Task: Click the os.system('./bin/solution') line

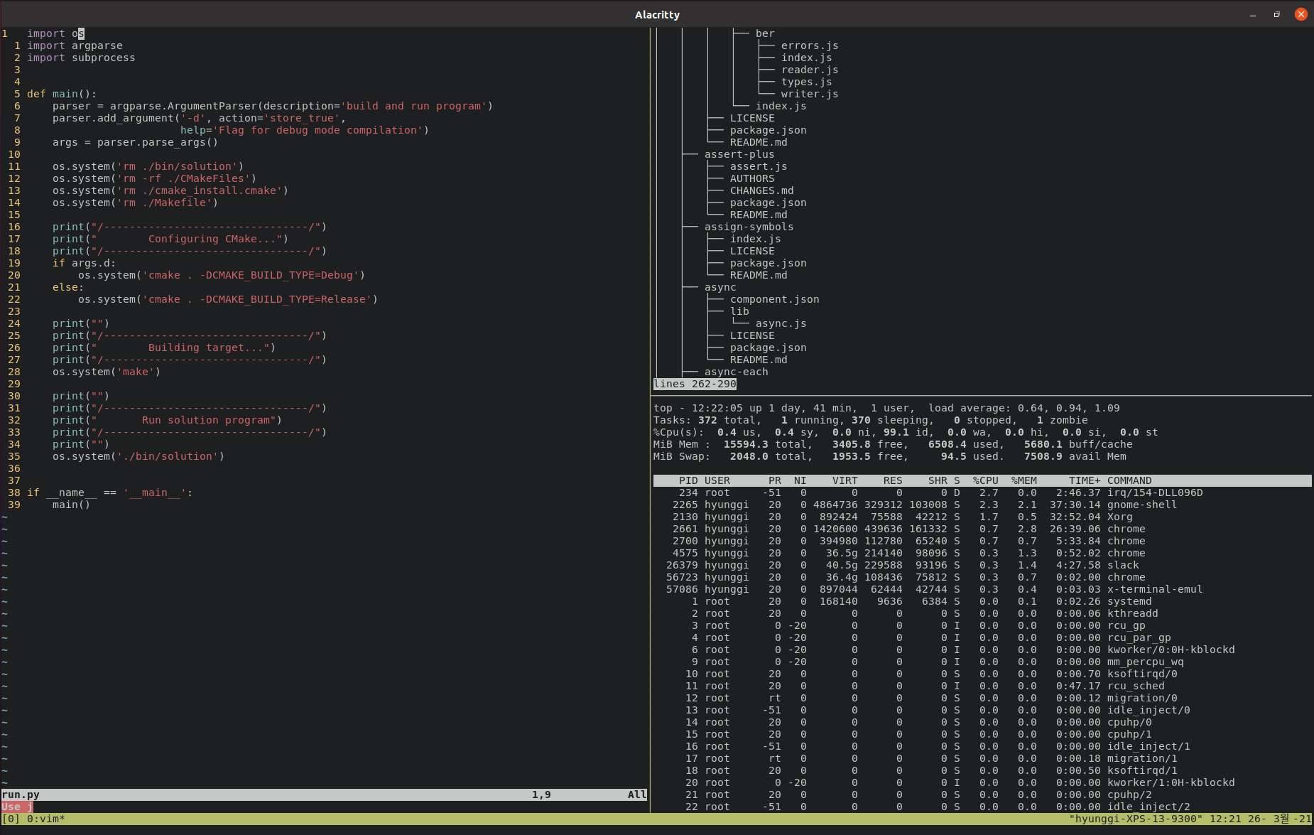Action: tap(139, 456)
